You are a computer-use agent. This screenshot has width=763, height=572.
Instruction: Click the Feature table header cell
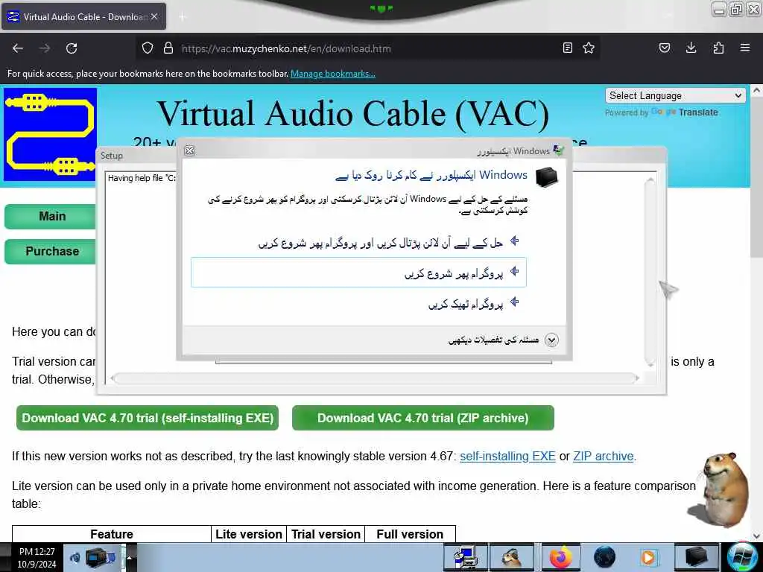pyautogui.click(x=112, y=534)
